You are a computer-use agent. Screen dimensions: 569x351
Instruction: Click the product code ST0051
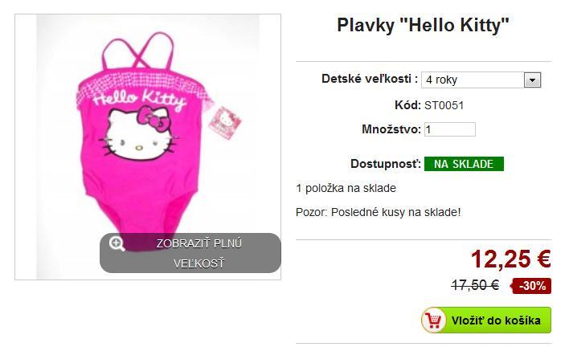pyautogui.click(x=444, y=105)
